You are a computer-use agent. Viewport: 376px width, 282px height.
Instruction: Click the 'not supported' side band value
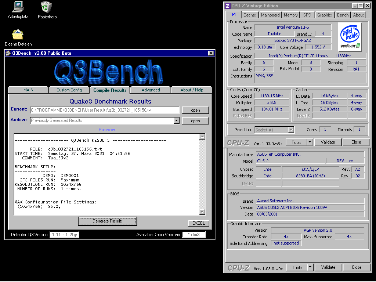click(x=286, y=243)
